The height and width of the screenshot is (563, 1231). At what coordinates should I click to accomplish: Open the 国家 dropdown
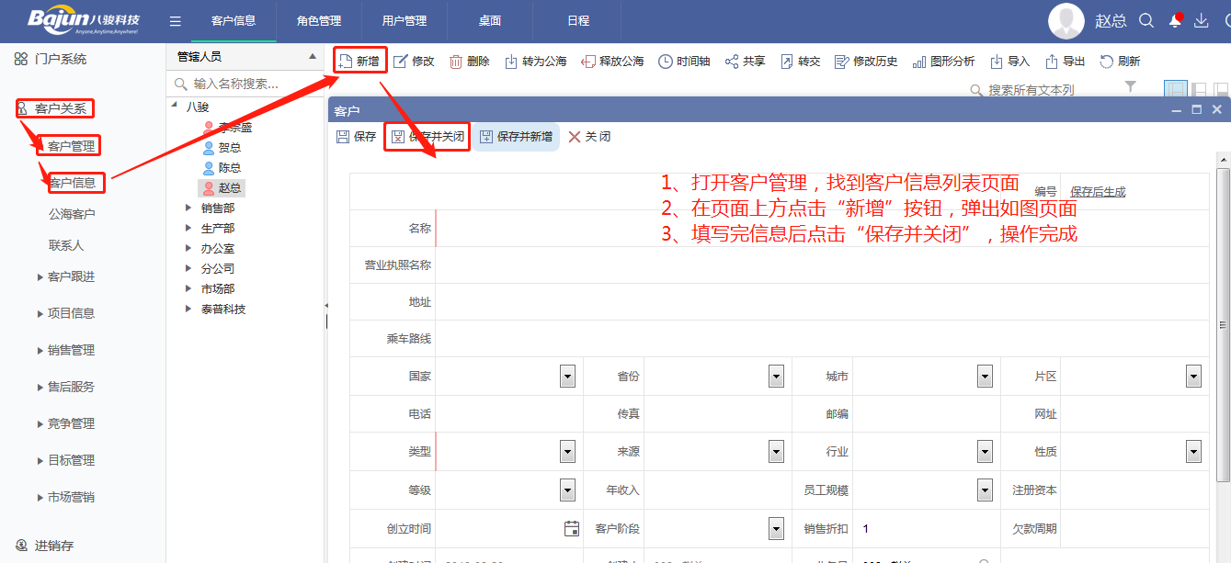567,377
